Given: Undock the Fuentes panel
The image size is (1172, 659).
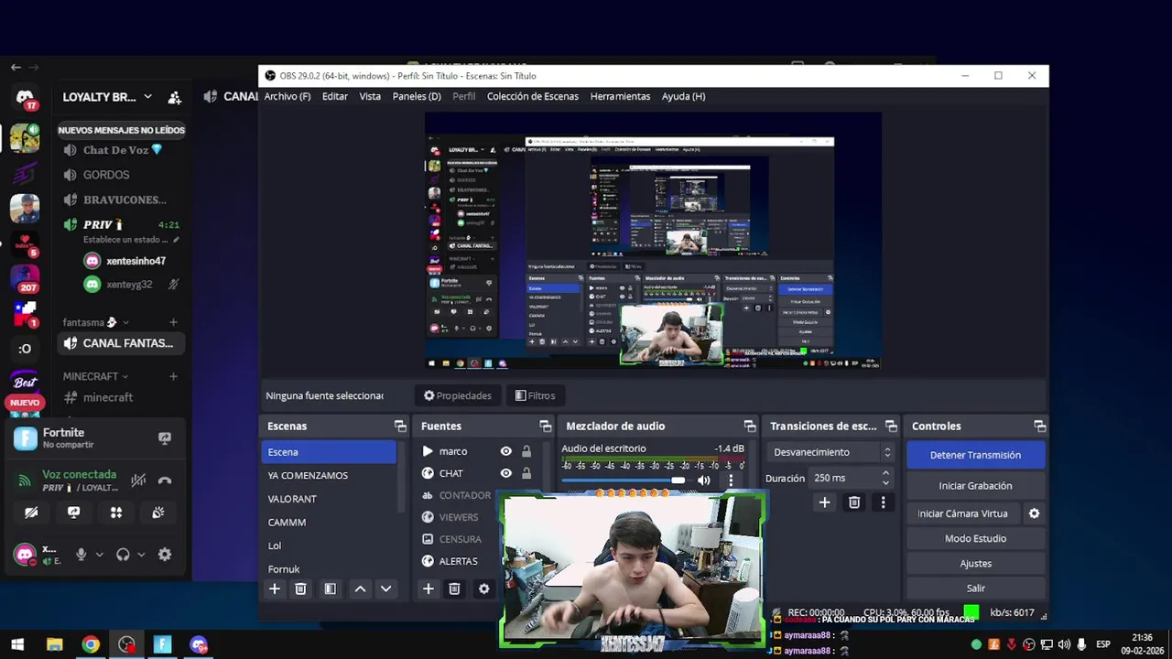Looking at the screenshot, I should pos(546,427).
